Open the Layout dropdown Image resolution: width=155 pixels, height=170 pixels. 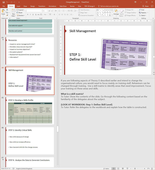pos(20,10)
